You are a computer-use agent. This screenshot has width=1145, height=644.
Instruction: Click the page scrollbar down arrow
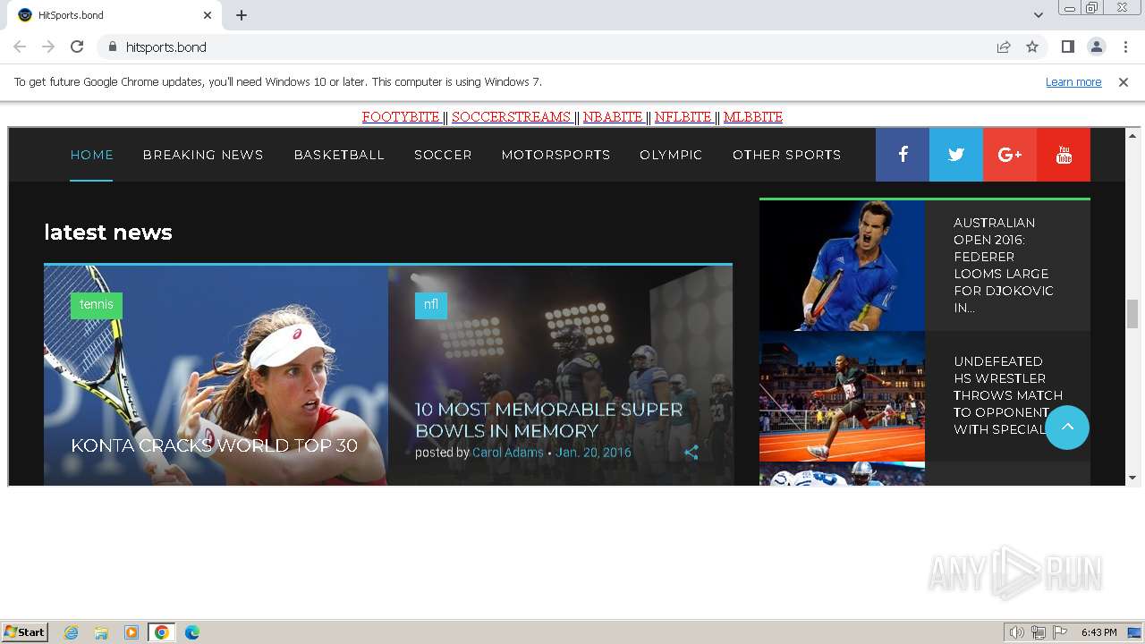(1132, 478)
